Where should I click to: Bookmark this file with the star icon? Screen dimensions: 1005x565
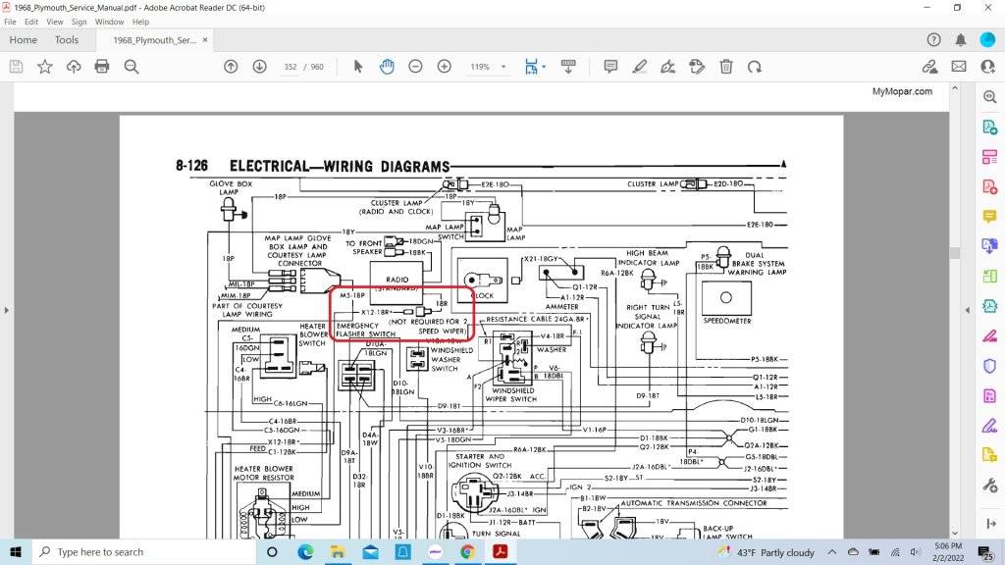click(45, 67)
